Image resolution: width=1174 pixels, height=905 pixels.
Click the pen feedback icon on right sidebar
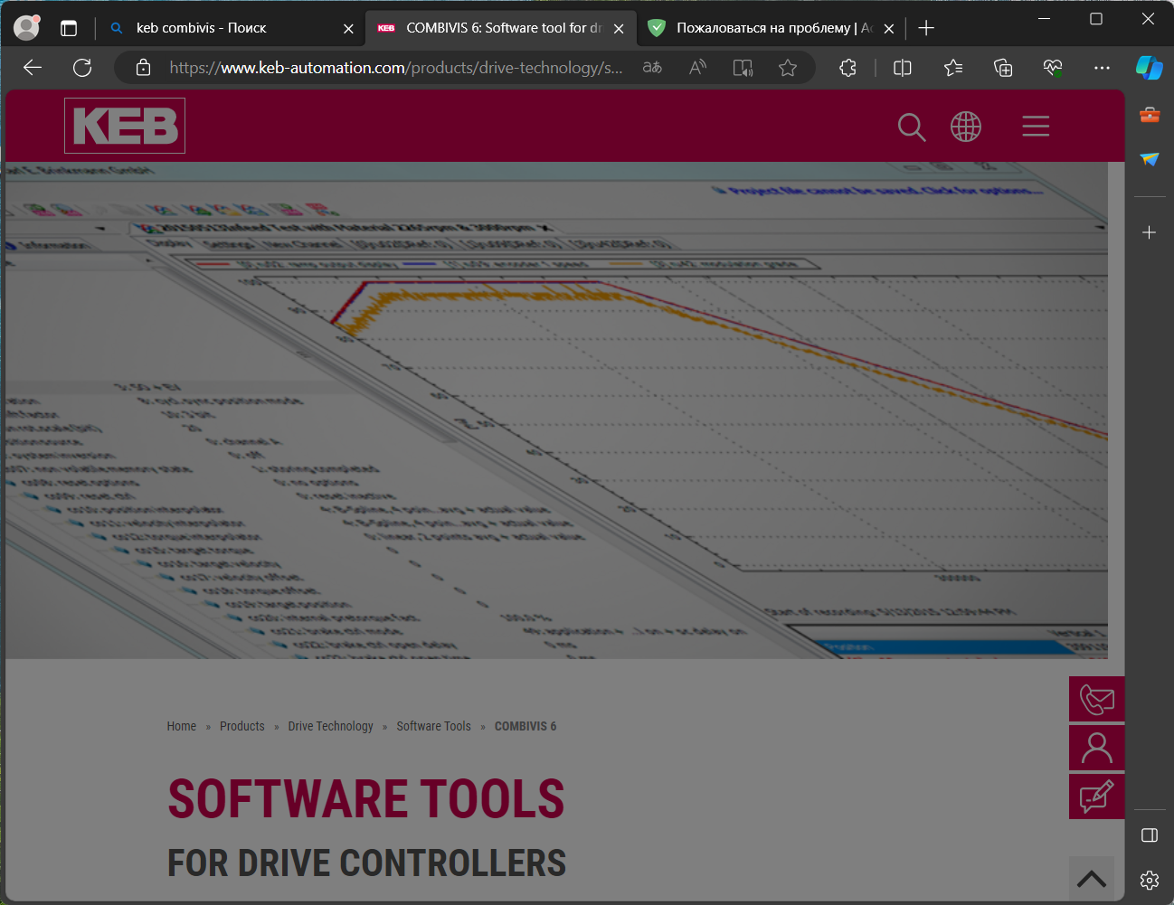tap(1096, 797)
